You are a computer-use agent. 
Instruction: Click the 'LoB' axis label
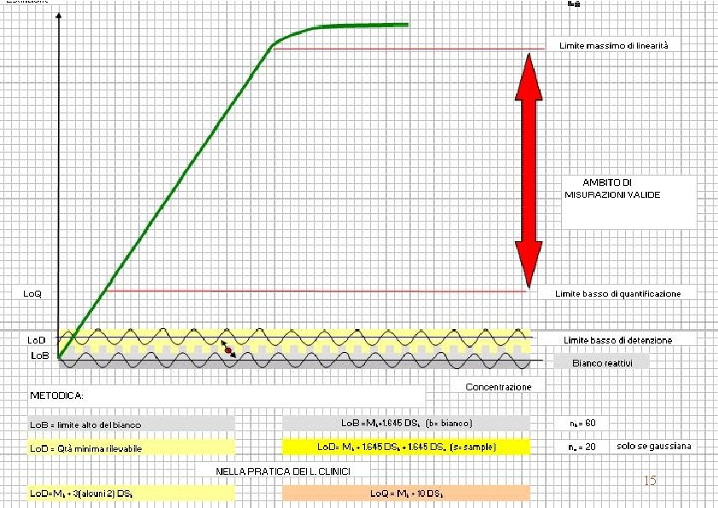(40, 355)
